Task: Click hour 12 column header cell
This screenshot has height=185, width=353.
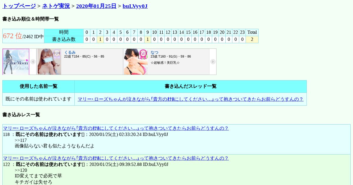Action: [168, 32]
